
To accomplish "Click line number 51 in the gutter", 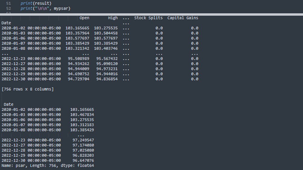I will [8, 3].
